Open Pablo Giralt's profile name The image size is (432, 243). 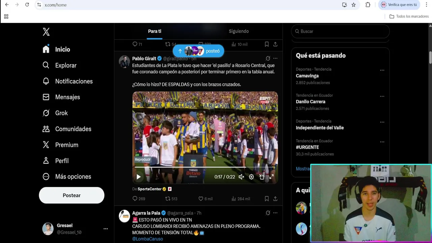[x=144, y=58]
